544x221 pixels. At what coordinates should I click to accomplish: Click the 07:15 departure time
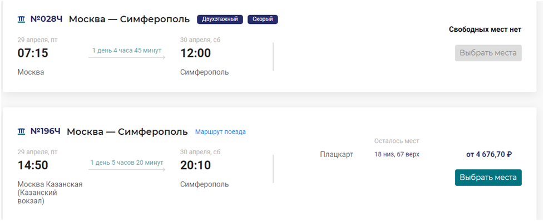pyautogui.click(x=33, y=53)
